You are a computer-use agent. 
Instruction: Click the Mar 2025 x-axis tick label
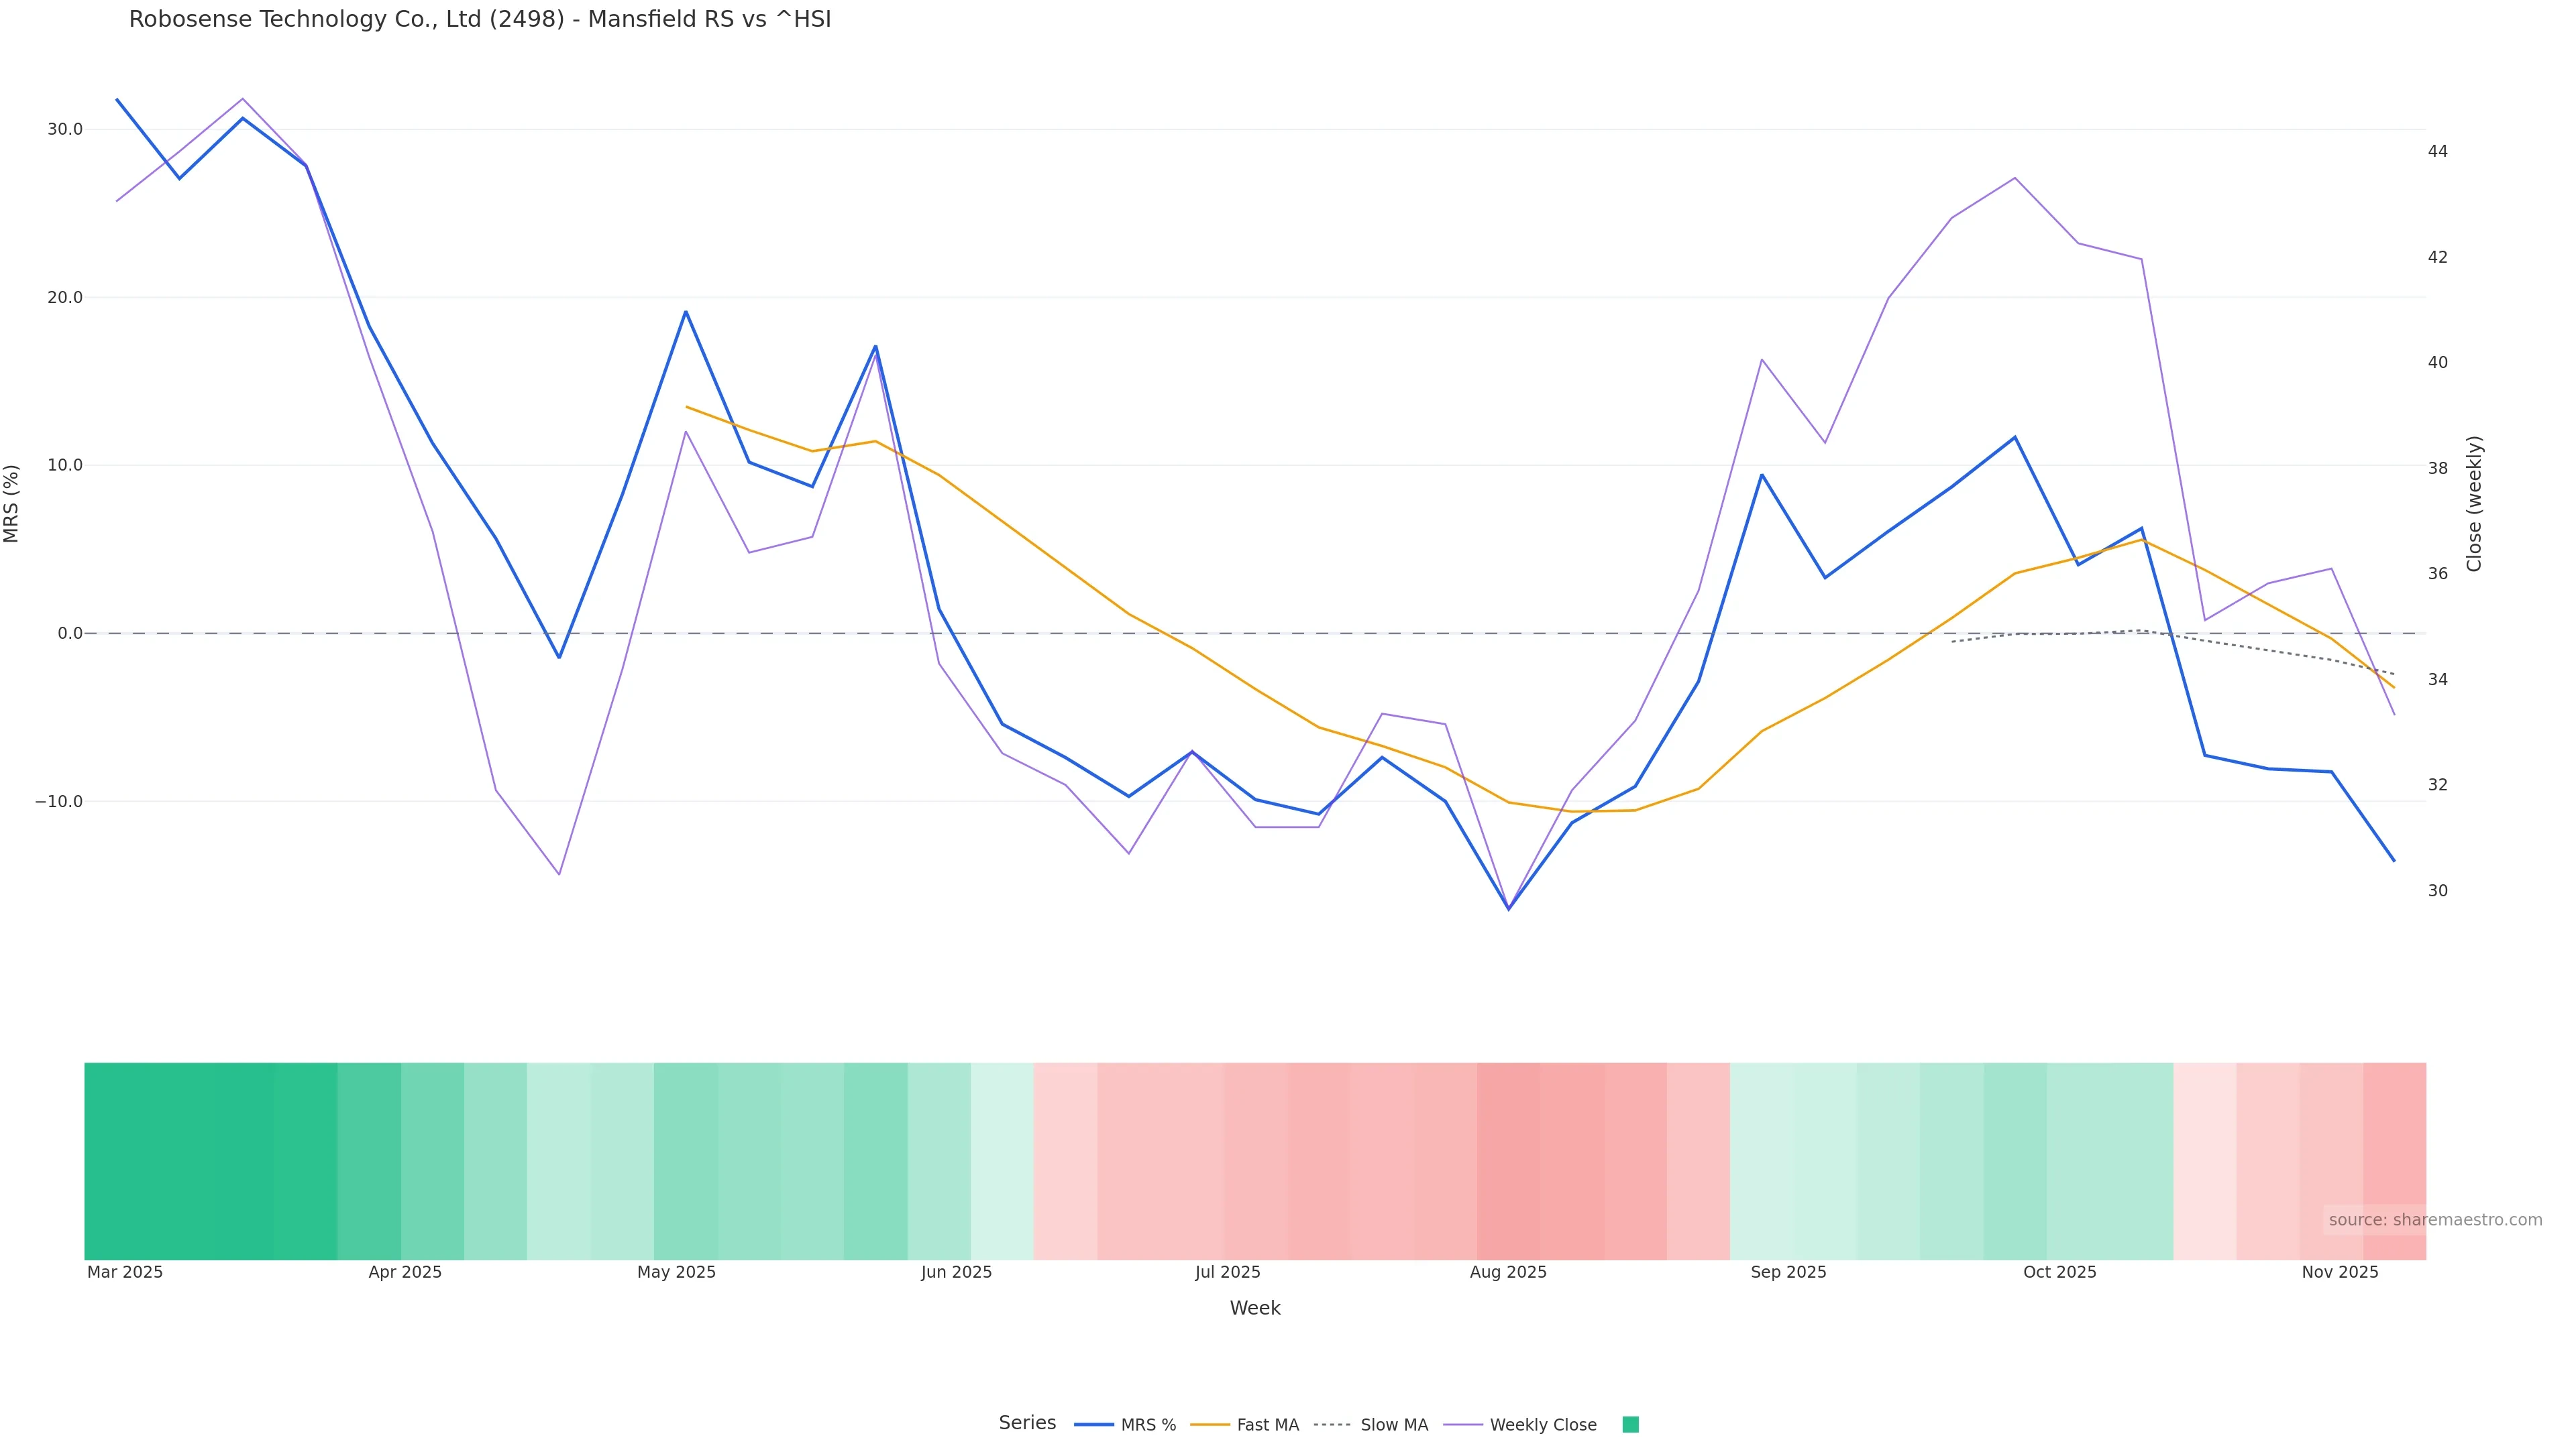(x=125, y=1273)
